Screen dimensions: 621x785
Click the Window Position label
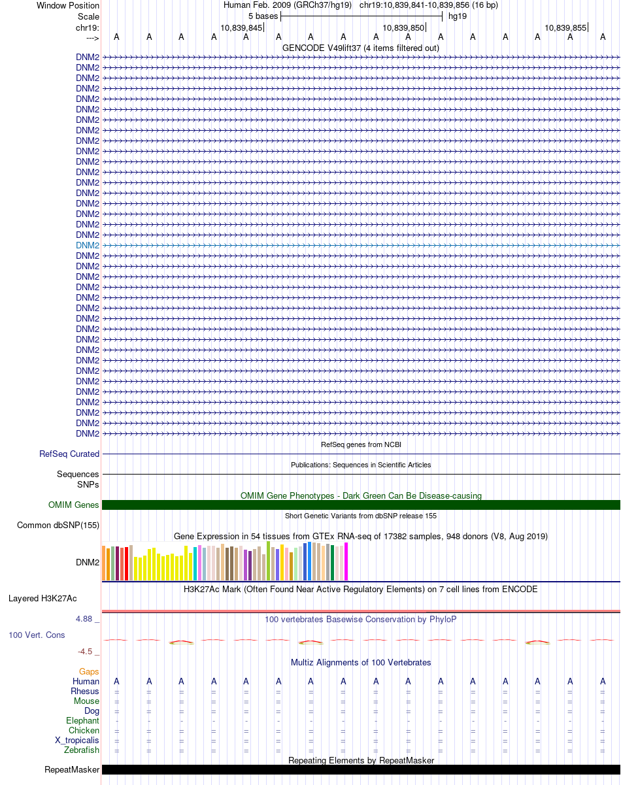pyautogui.click(x=68, y=5)
